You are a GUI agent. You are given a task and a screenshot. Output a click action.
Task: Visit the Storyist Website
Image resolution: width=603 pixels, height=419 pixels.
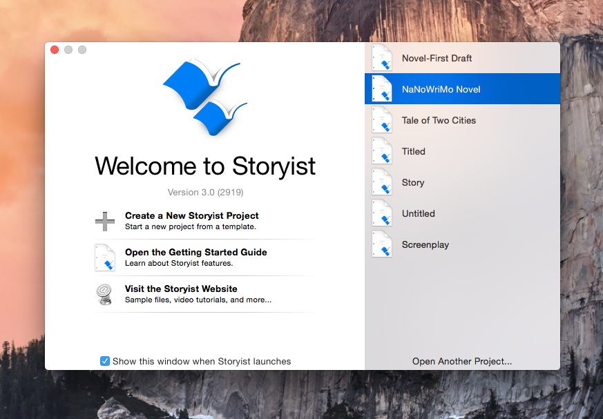(x=181, y=289)
